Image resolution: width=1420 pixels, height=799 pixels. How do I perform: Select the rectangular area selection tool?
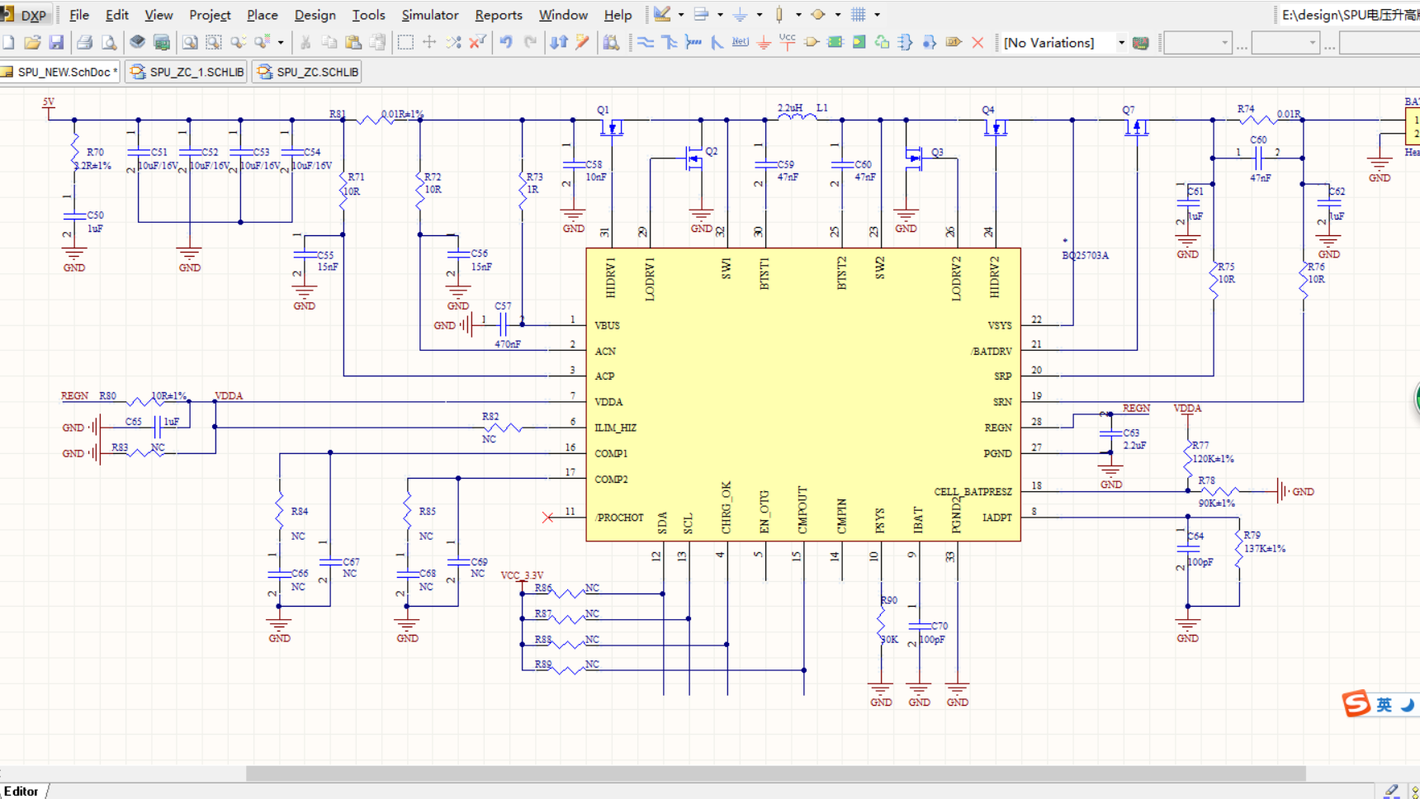point(405,42)
